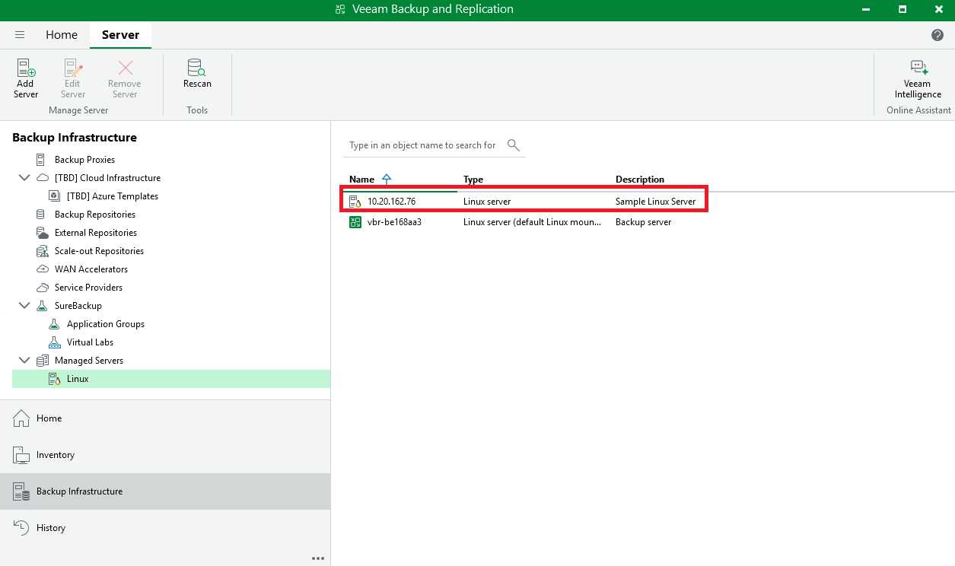Run Rescan from the Tools group
The width and height of the screenshot is (955, 566).
click(x=197, y=74)
